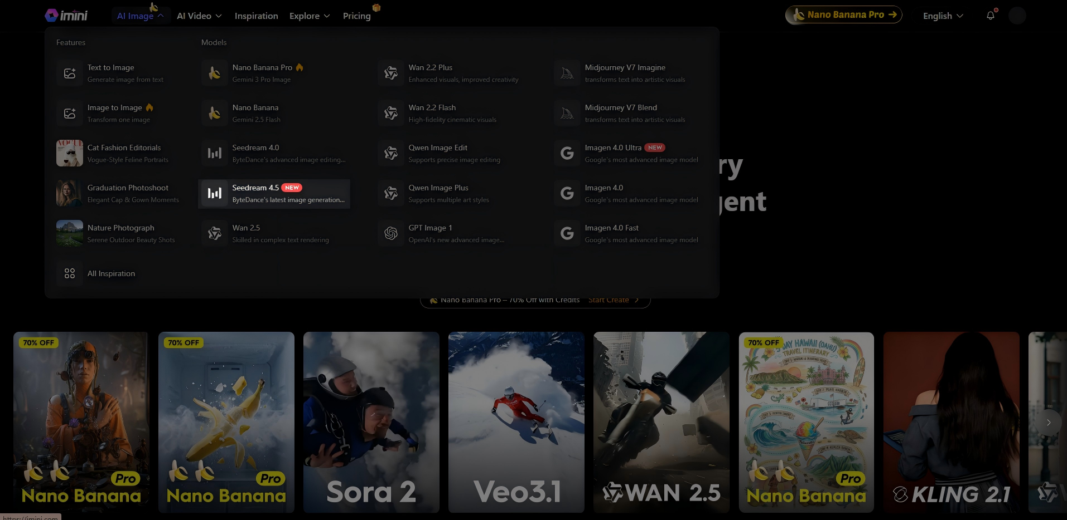This screenshot has height=520, width=1067.
Task: Expand the Explore menu
Action: [x=310, y=16]
